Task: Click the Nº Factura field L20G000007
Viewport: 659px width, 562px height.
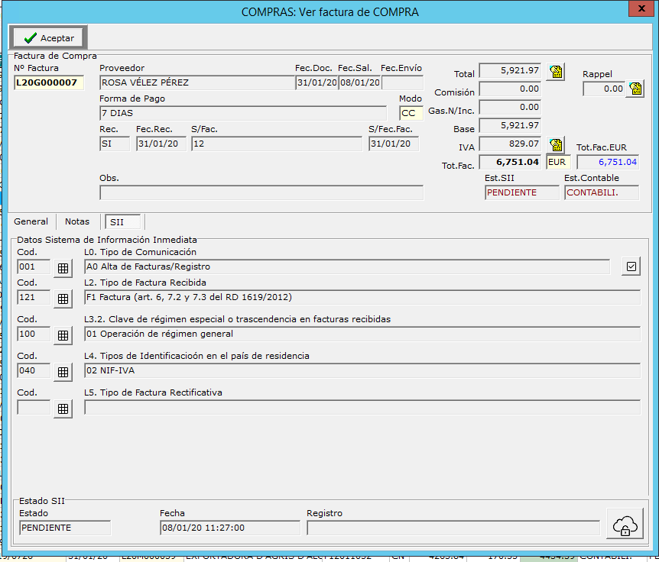Action: tap(49, 82)
